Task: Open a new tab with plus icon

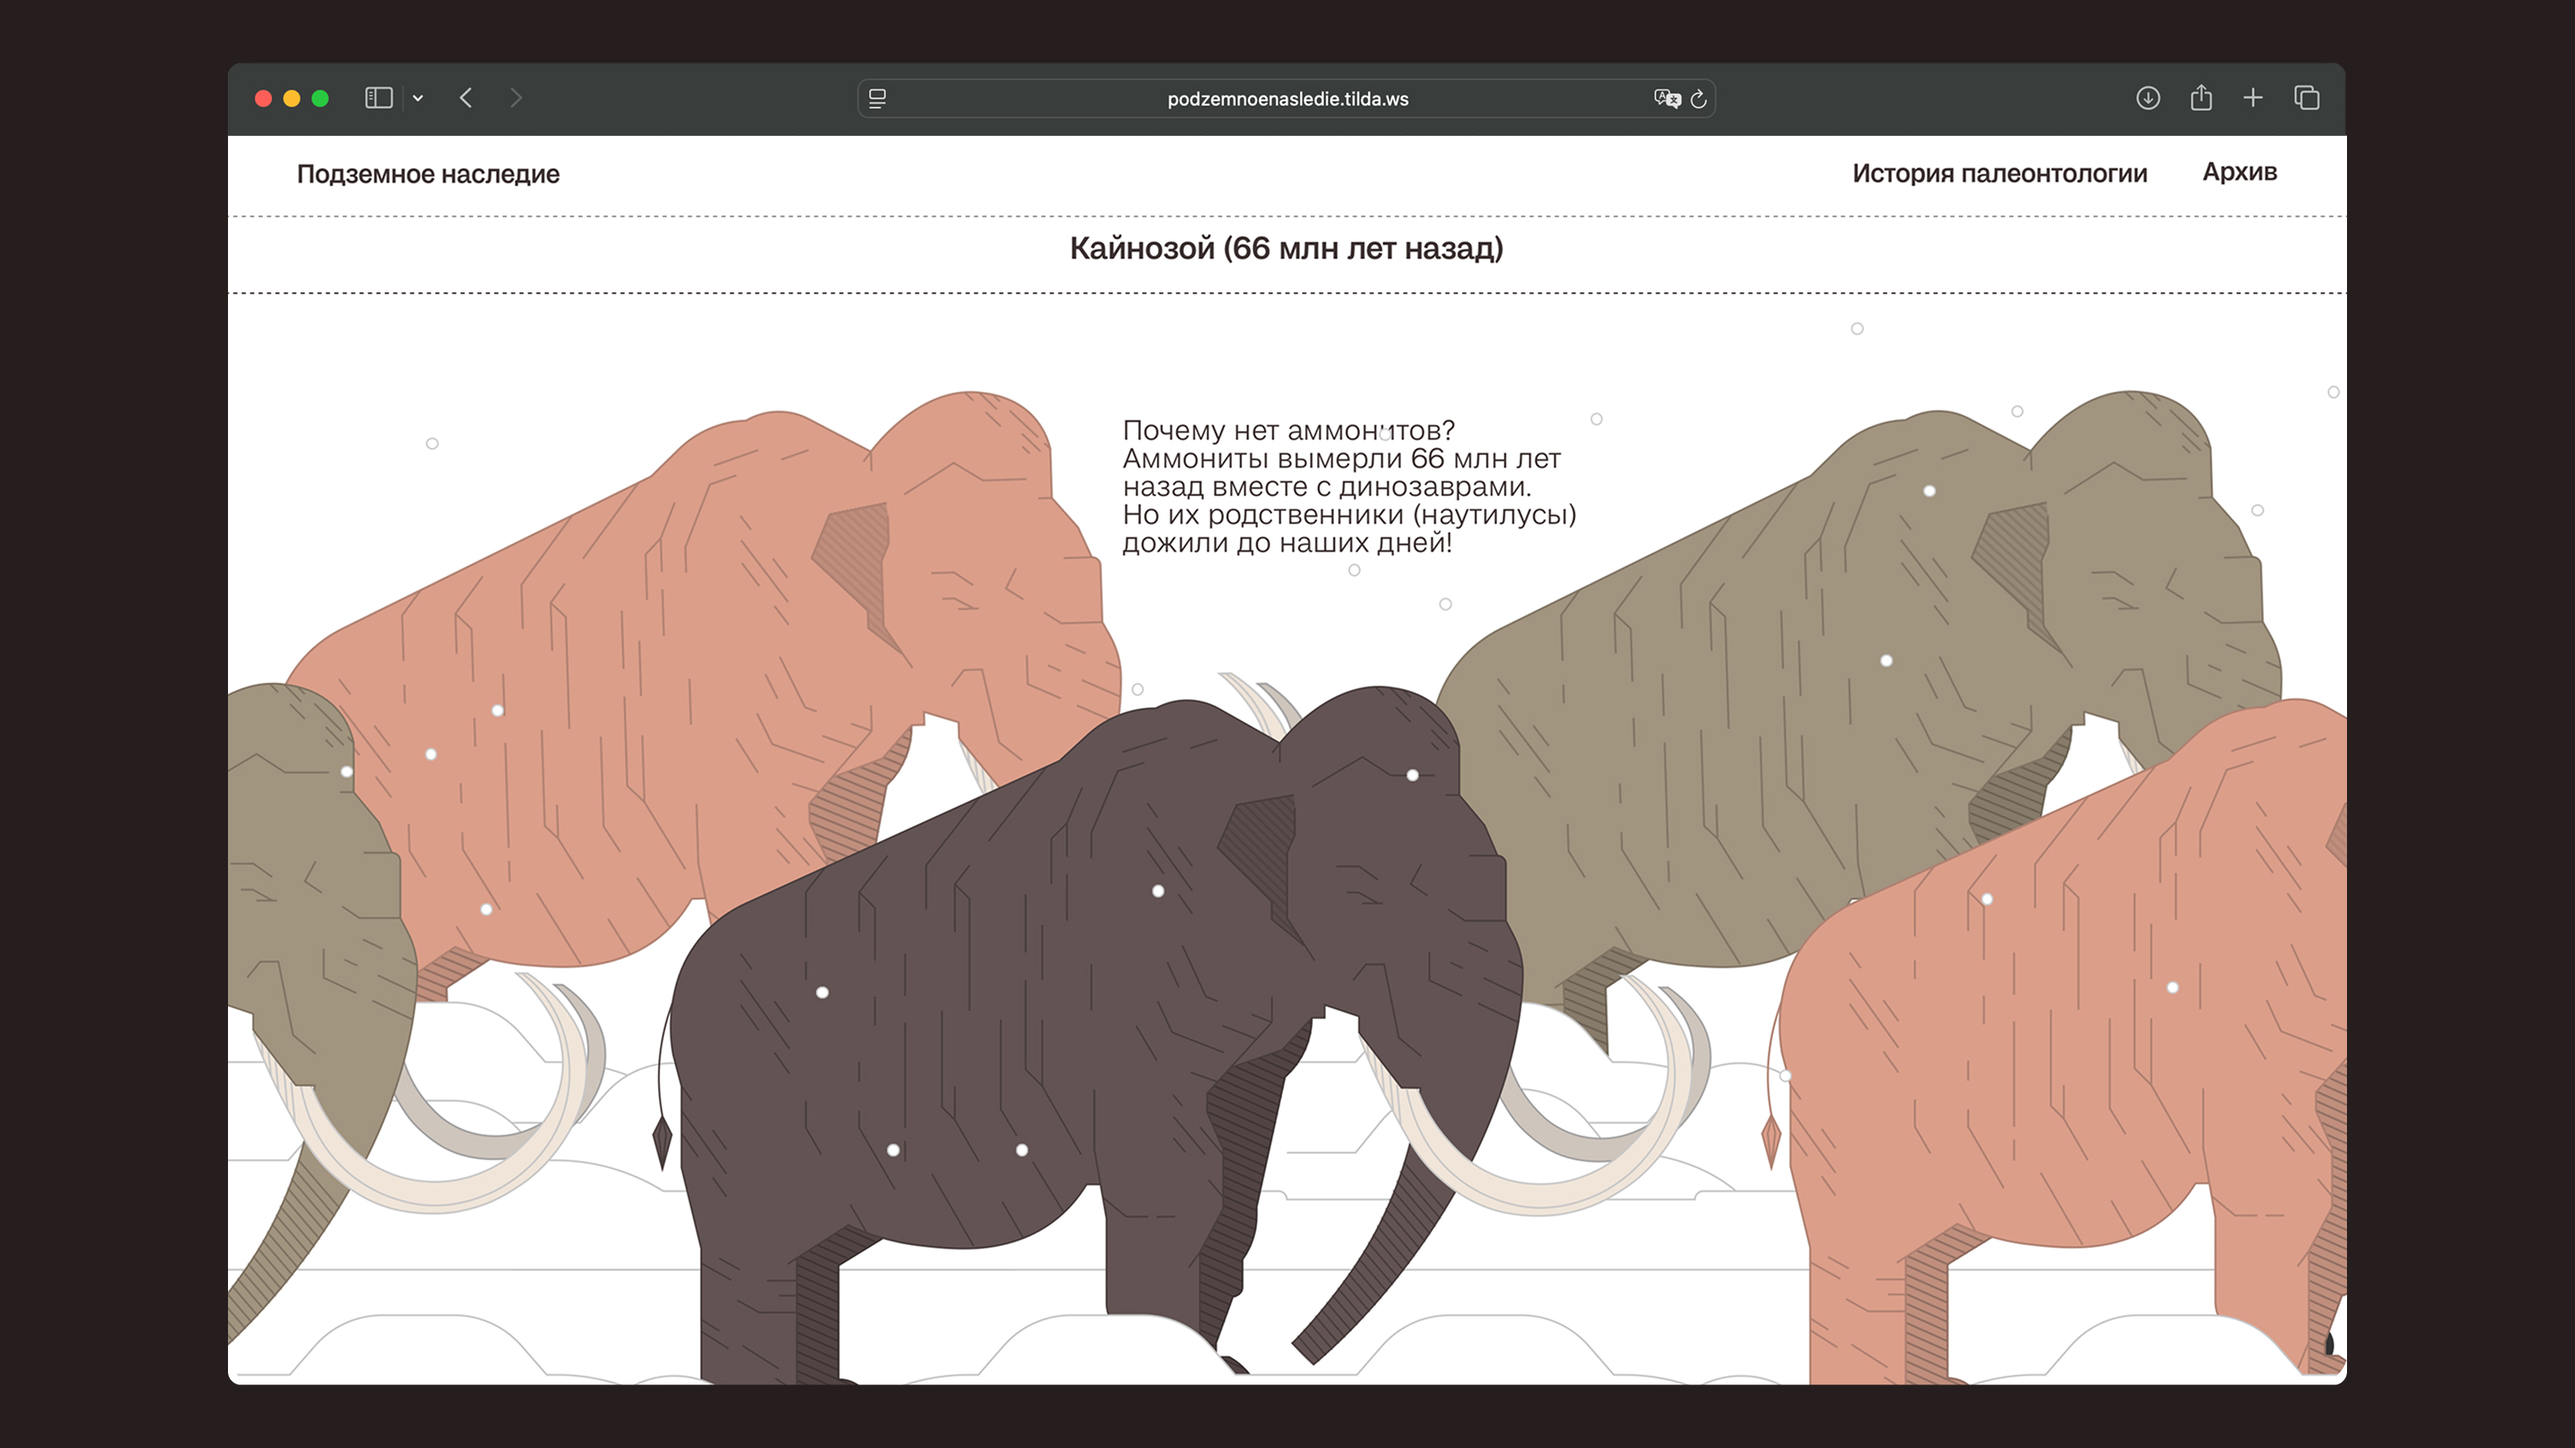Action: pos(2253,98)
